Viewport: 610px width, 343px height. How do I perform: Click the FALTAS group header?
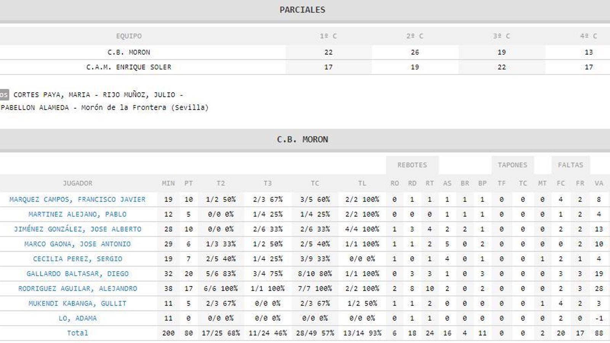point(570,165)
